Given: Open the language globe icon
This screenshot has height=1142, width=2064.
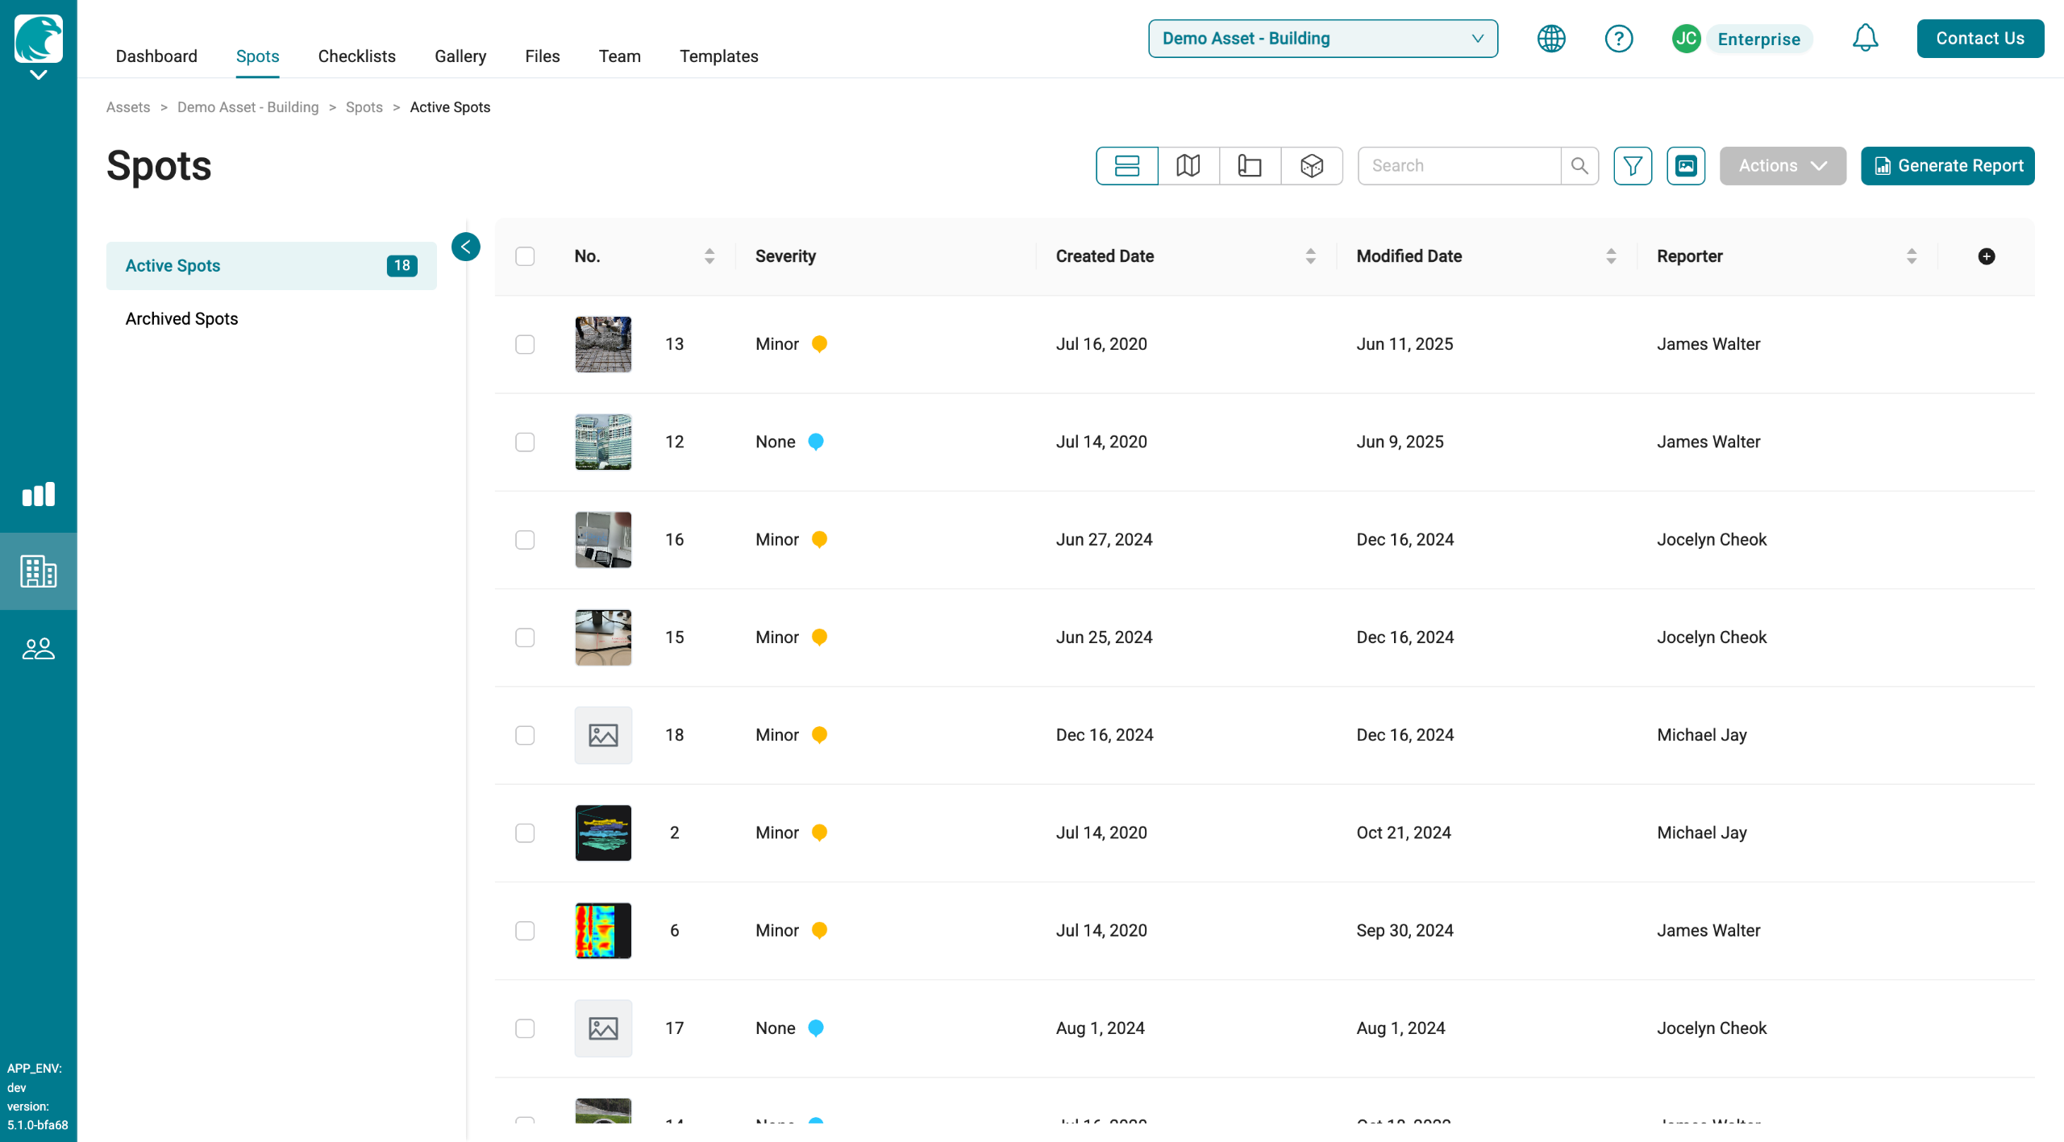Looking at the screenshot, I should [1551, 38].
